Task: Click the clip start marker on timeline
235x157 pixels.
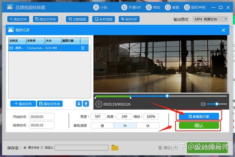Action: tap(95, 97)
